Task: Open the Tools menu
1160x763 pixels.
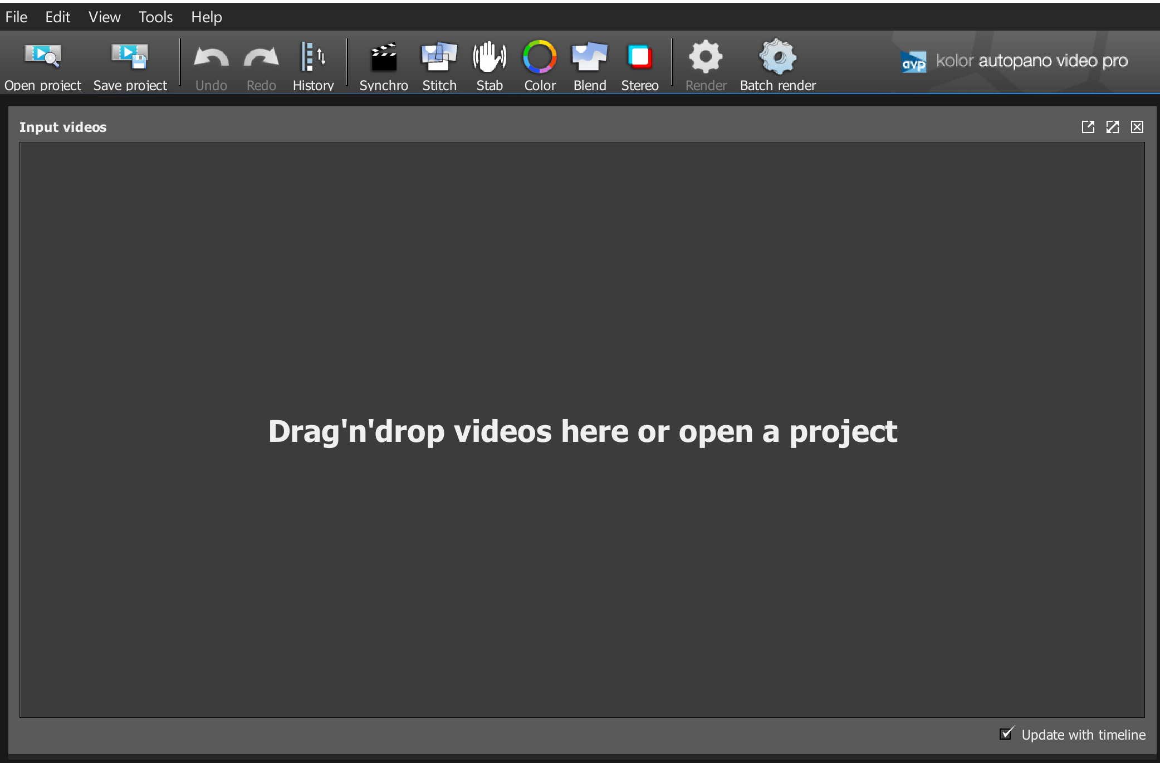Action: pyautogui.click(x=155, y=17)
